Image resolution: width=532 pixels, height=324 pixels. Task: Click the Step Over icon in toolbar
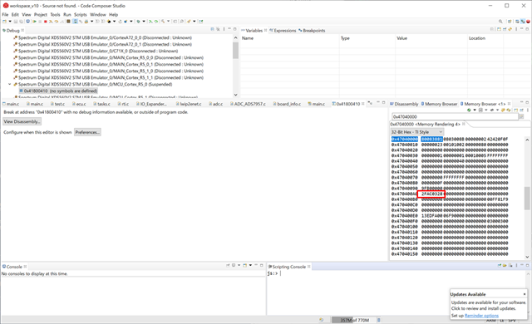(57, 22)
